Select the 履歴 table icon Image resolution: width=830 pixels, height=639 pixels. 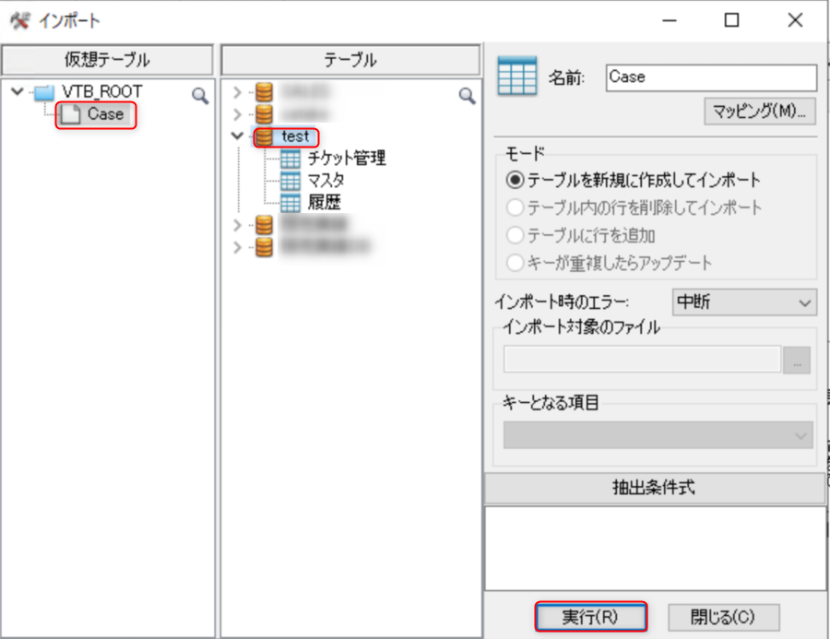tap(290, 202)
